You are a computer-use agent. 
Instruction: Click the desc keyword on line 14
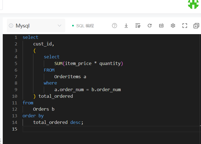coord(75,122)
